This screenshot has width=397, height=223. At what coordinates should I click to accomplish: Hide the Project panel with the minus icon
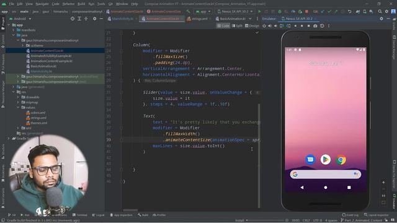click(101, 19)
